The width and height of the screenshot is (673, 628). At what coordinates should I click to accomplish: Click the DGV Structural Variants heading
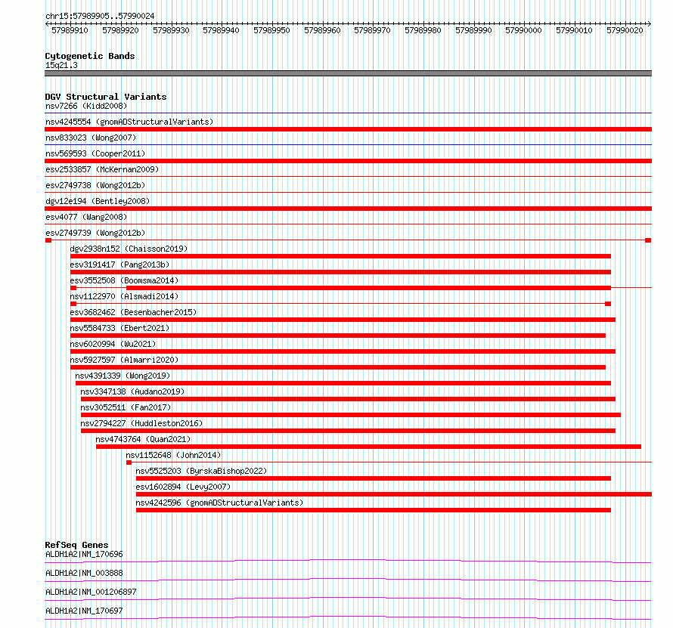pyautogui.click(x=106, y=97)
